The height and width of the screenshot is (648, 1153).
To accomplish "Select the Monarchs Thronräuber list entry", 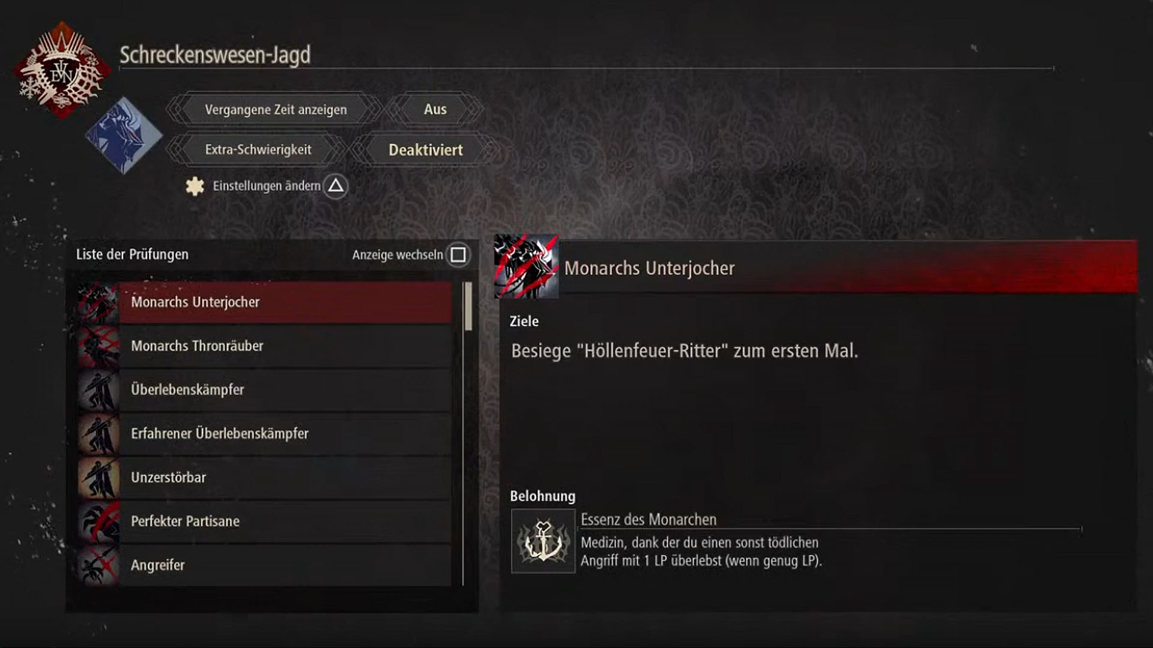I will point(264,346).
